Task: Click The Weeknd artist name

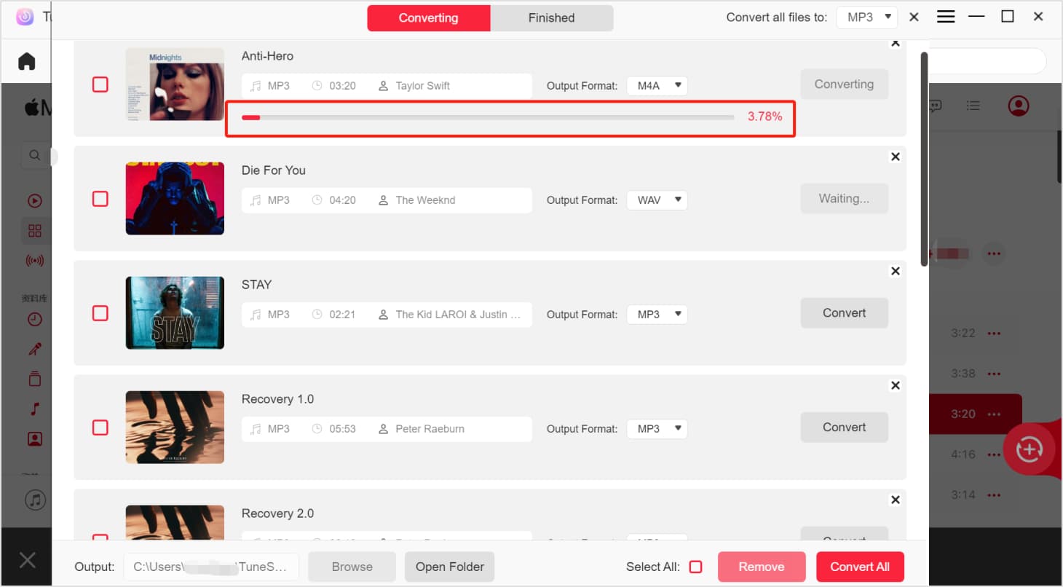Action: (425, 200)
